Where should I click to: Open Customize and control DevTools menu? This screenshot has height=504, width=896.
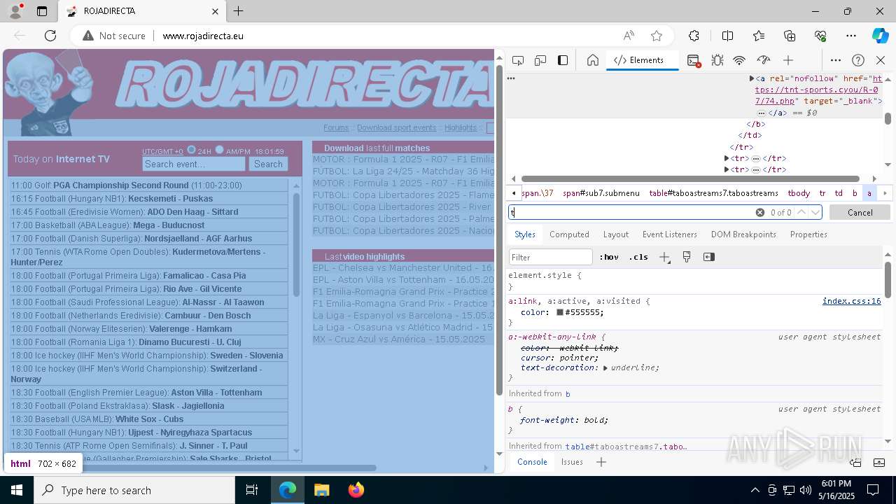tap(836, 60)
